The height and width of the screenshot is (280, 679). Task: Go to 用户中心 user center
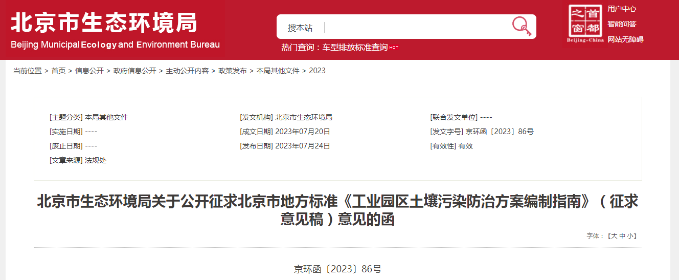(622, 9)
